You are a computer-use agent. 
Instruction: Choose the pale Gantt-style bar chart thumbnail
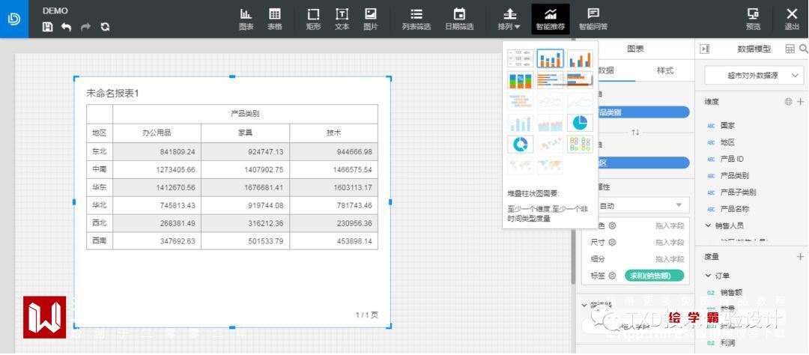(520, 102)
